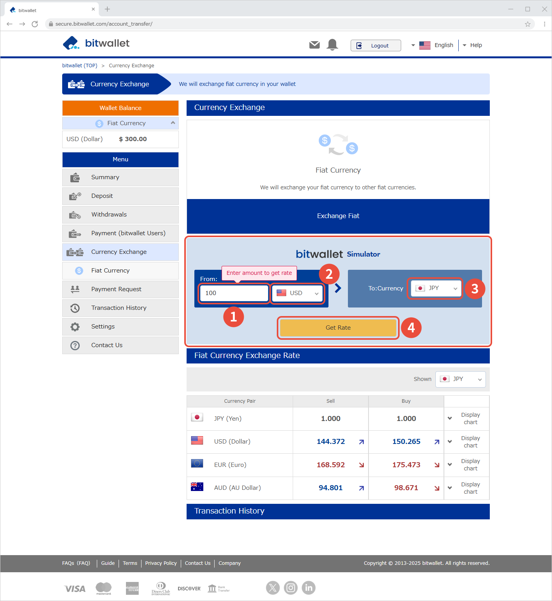The width and height of the screenshot is (552, 601).
Task: Open Payment (bitwallet Users) menu item
Action: (121, 233)
